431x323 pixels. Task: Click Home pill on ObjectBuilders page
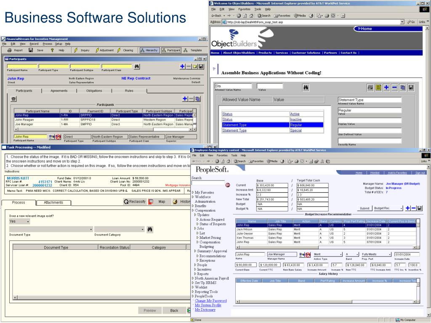pyautogui.click(x=364, y=29)
